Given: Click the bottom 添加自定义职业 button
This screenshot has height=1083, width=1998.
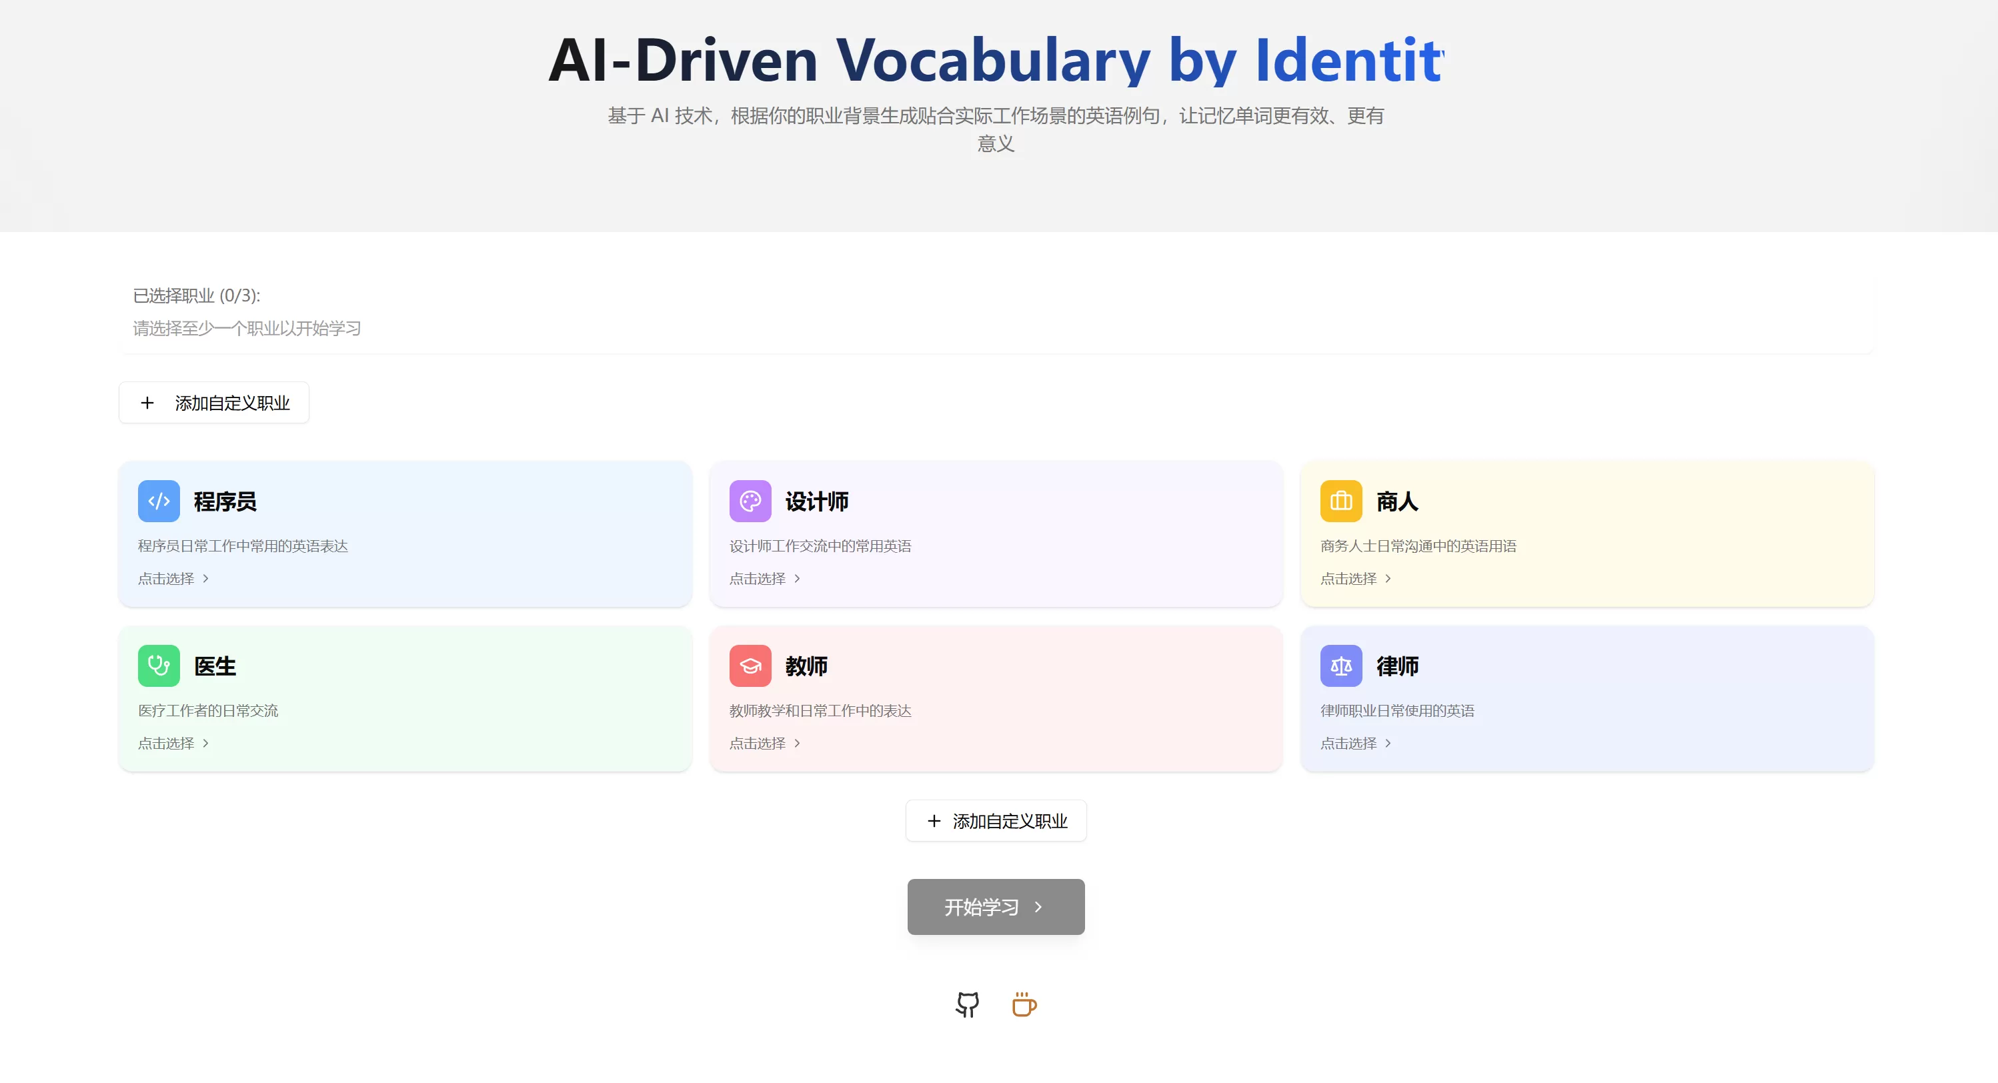Looking at the screenshot, I should (x=995, y=820).
